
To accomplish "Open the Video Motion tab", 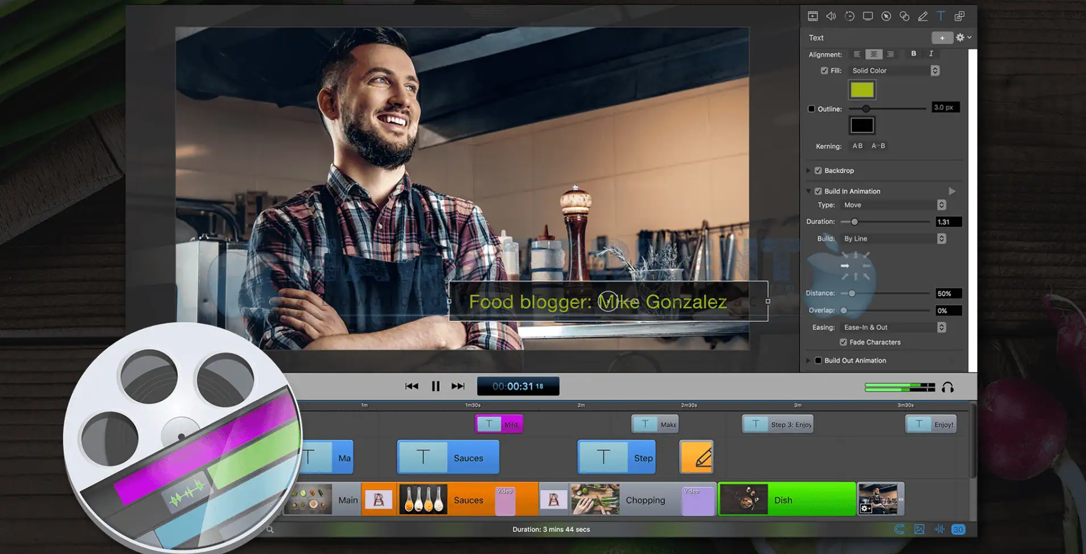I will (x=850, y=16).
